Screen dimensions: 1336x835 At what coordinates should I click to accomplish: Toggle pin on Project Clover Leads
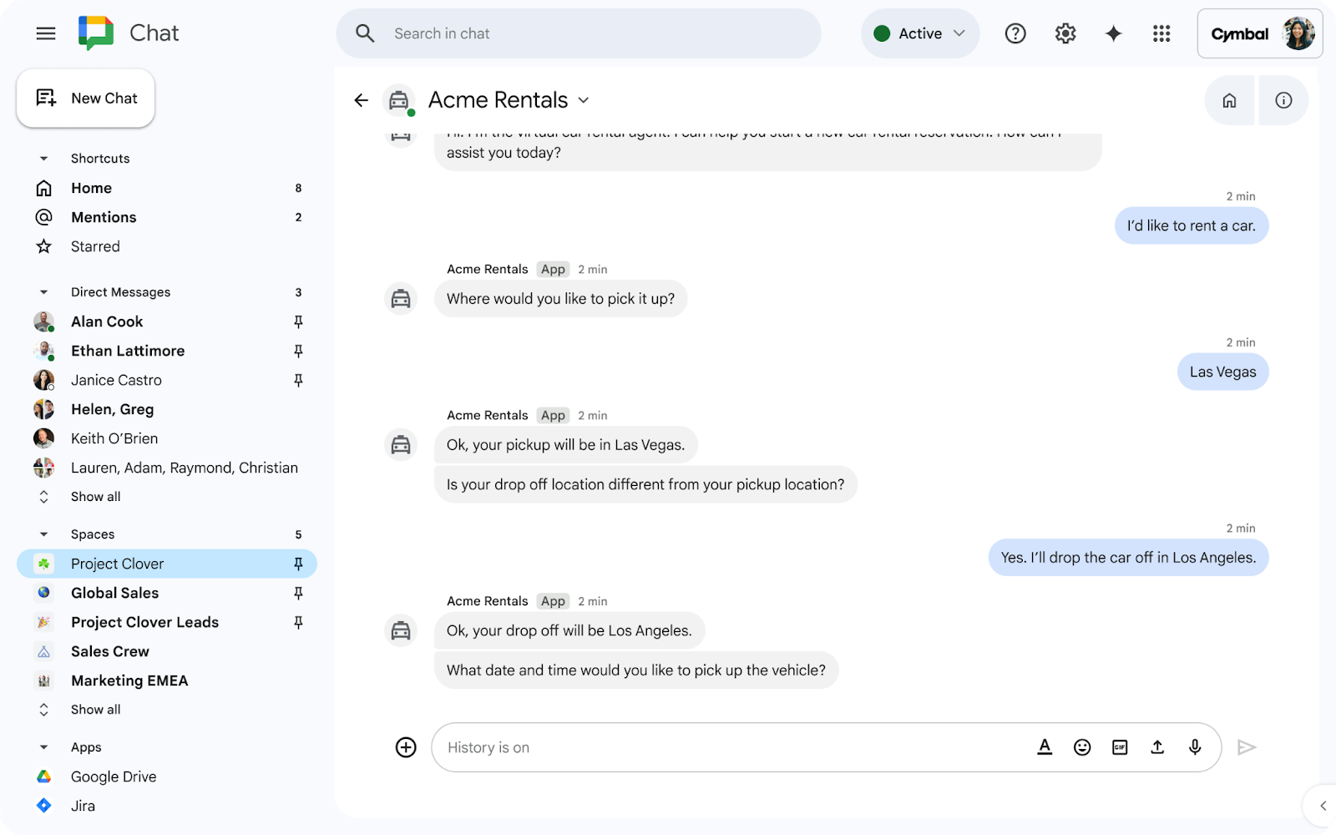pos(298,623)
